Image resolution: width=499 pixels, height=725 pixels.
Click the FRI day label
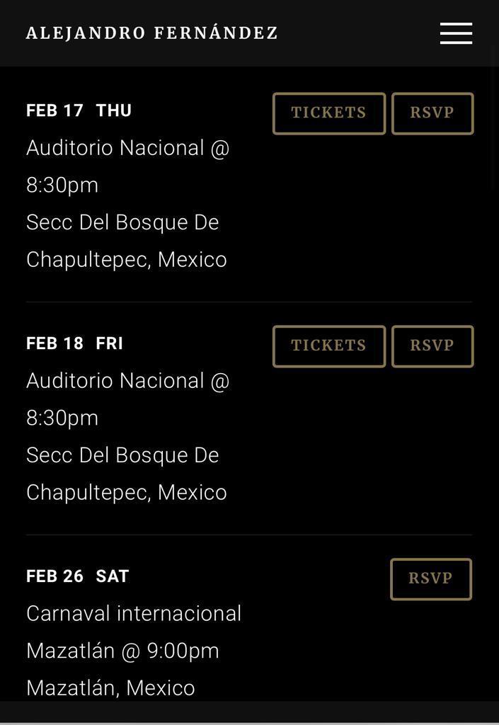coord(110,343)
